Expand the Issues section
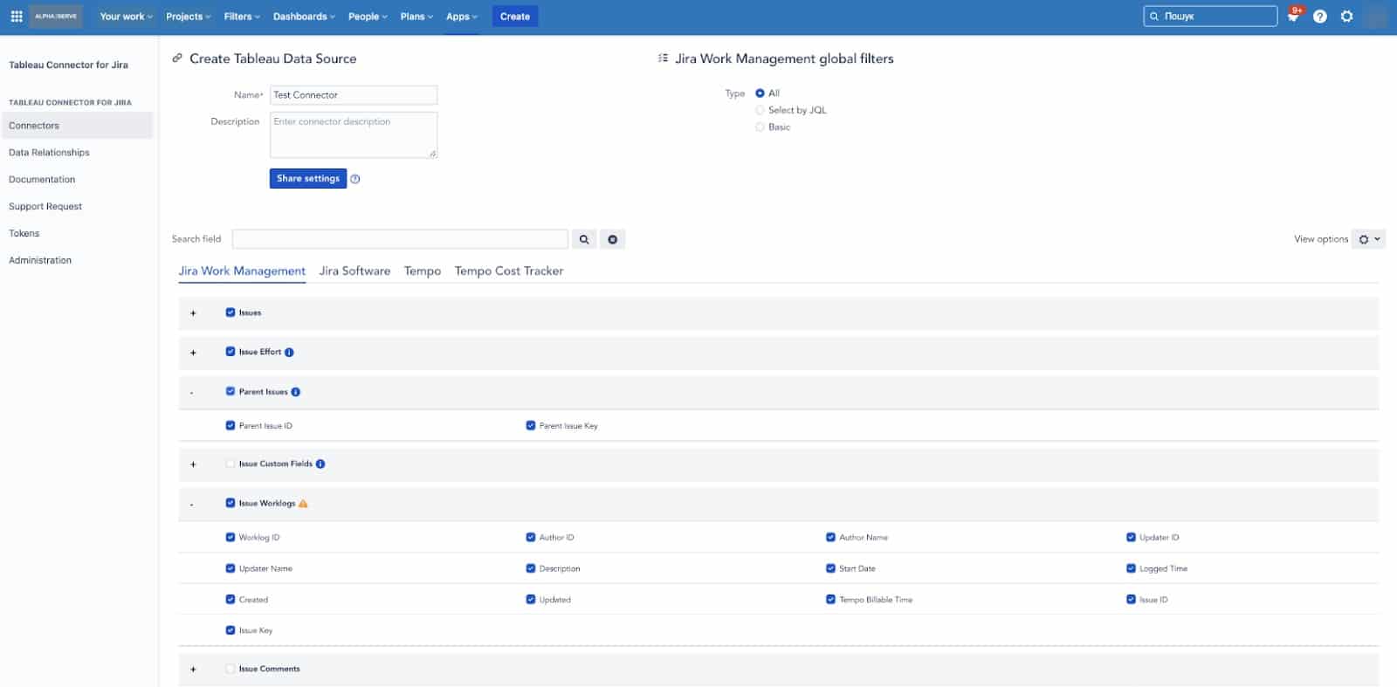 click(x=193, y=313)
